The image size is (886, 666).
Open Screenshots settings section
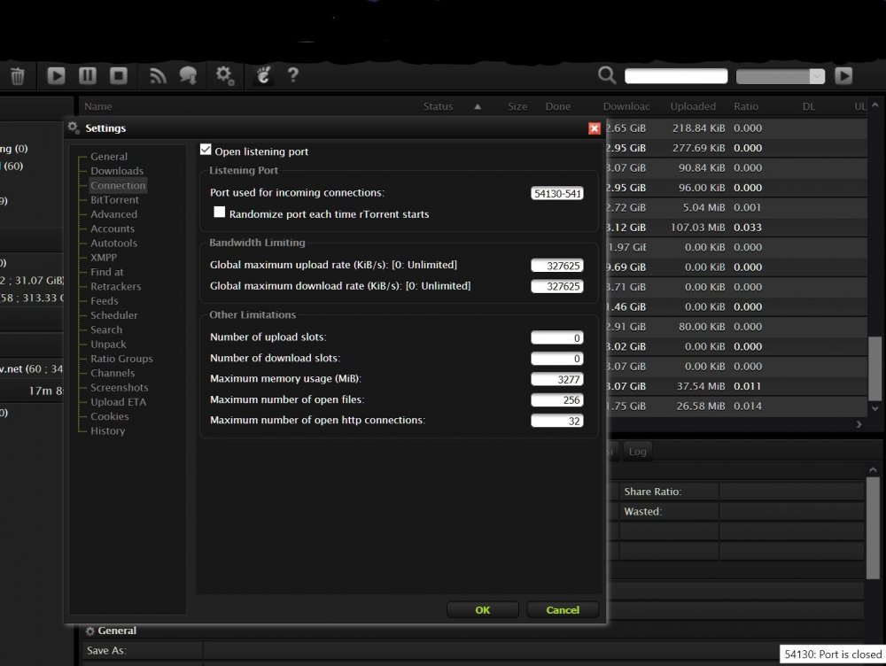[x=120, y=388]
